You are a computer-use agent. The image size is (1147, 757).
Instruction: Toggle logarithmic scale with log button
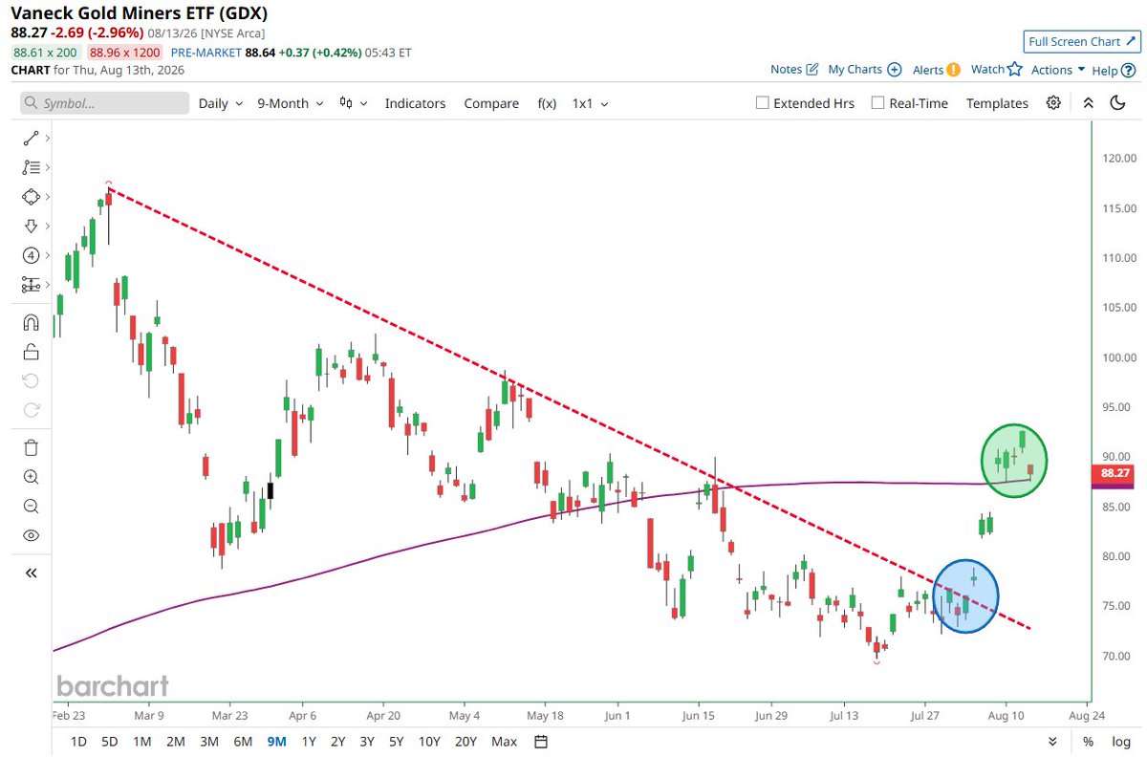coord(1120,742)
